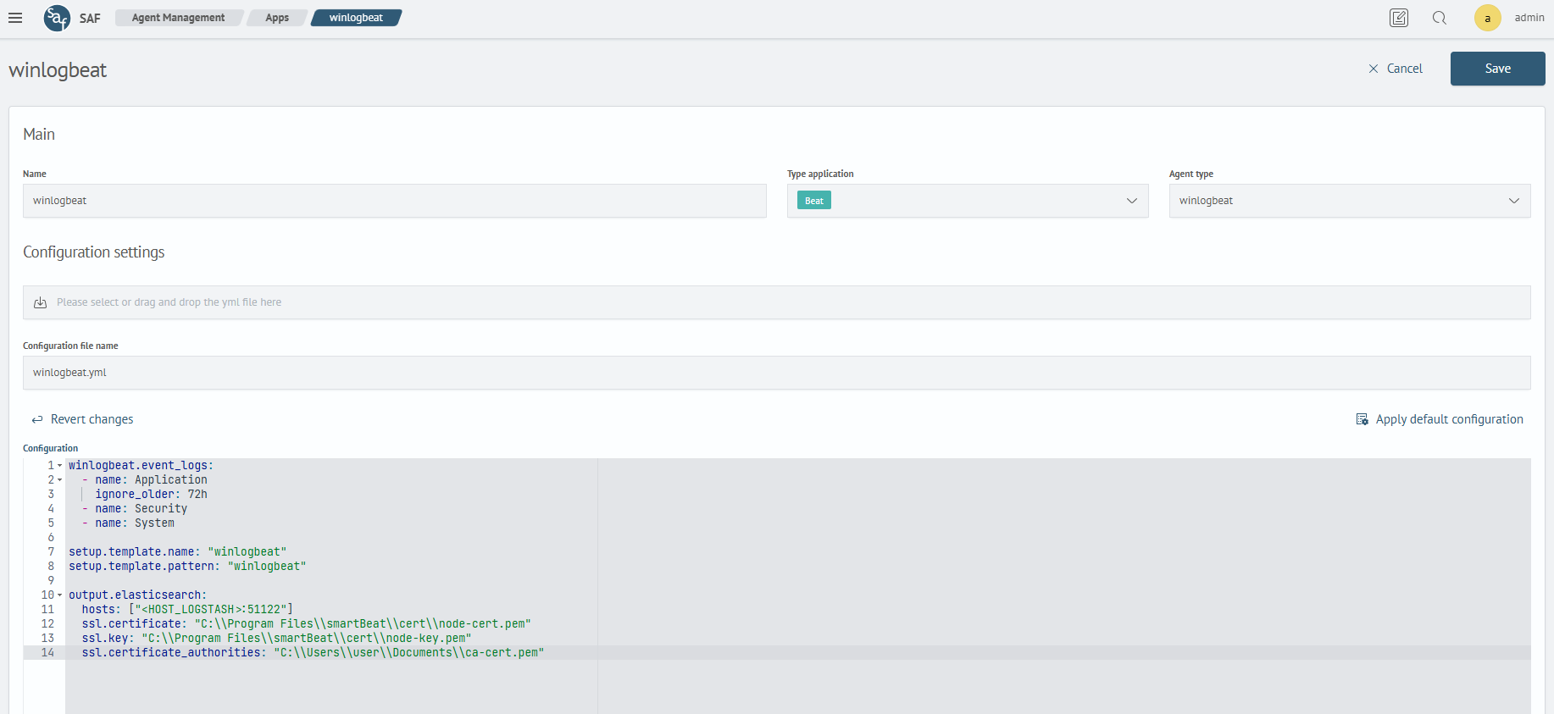
Task: Go to Agent Management breadcrumb
Action: pos(178,18)
